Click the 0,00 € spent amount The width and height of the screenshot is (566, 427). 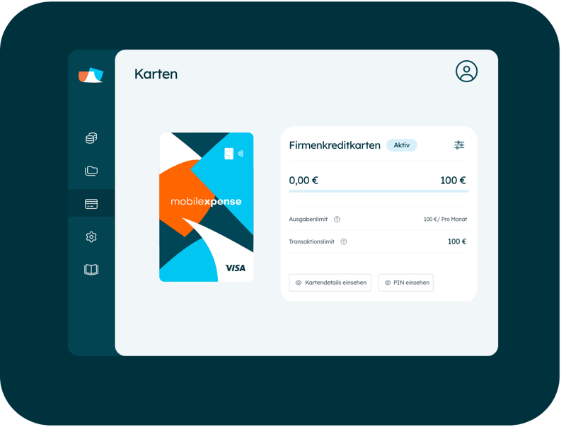[304, 181]
